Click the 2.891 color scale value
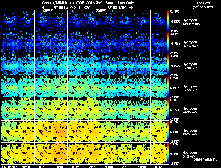The image size is (221, 168). [174, 100]
